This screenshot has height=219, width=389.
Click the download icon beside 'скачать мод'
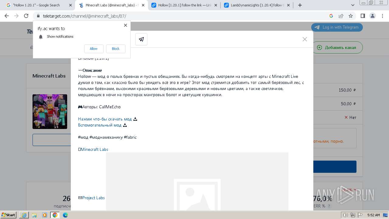point(135,119)
